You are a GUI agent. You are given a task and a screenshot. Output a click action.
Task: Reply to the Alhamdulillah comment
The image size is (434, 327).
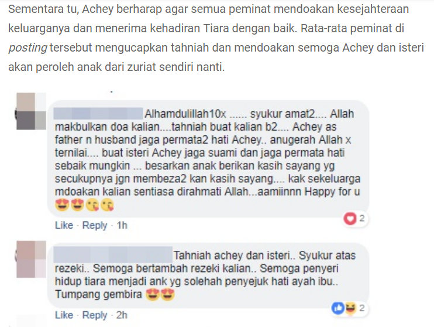pos(95,225)
